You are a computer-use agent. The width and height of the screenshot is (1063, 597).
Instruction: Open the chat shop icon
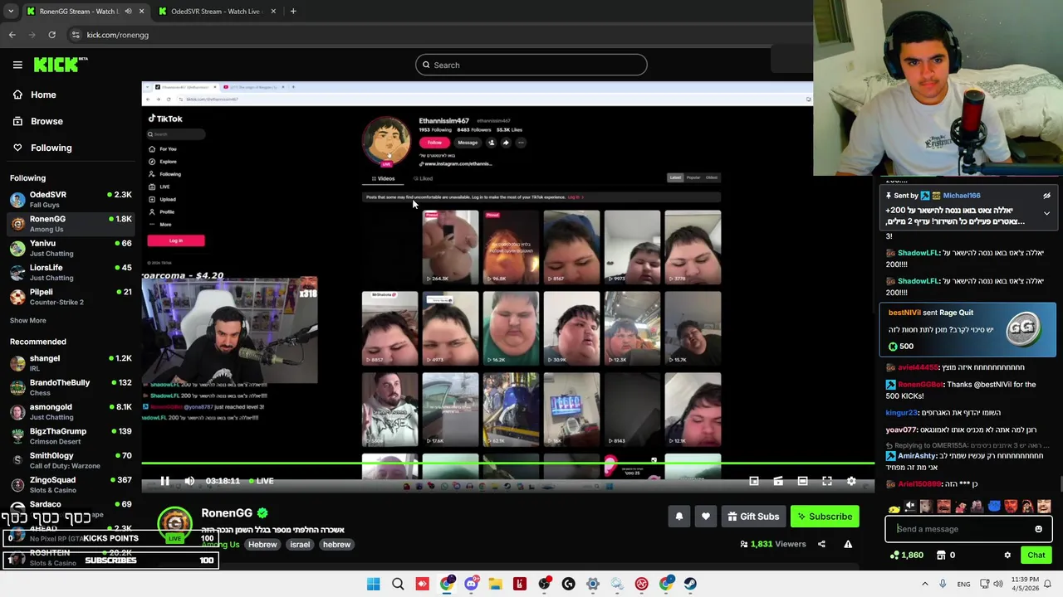pyautogui.click(x=941, y=555)
